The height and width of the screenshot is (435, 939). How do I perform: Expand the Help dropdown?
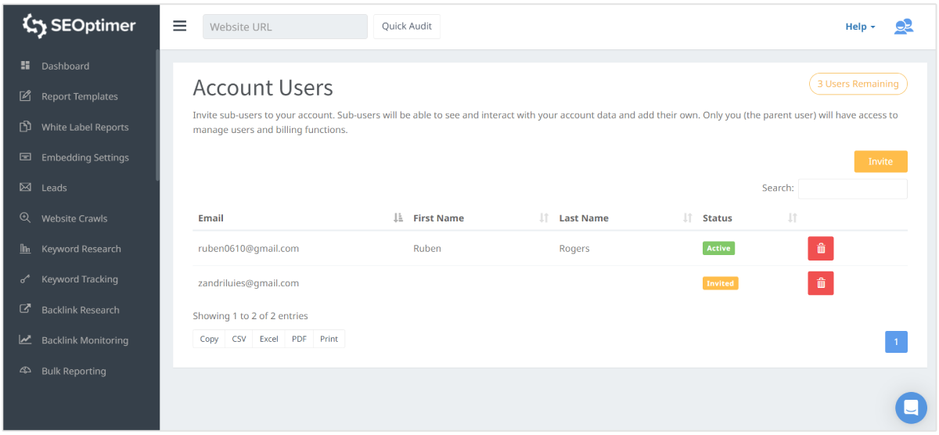pos(860,27)
